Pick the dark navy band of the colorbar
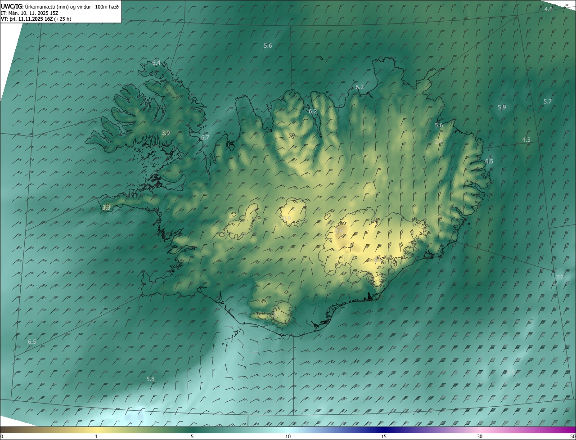This screenshot has height=440, width=576. click(x=384, y=430)
